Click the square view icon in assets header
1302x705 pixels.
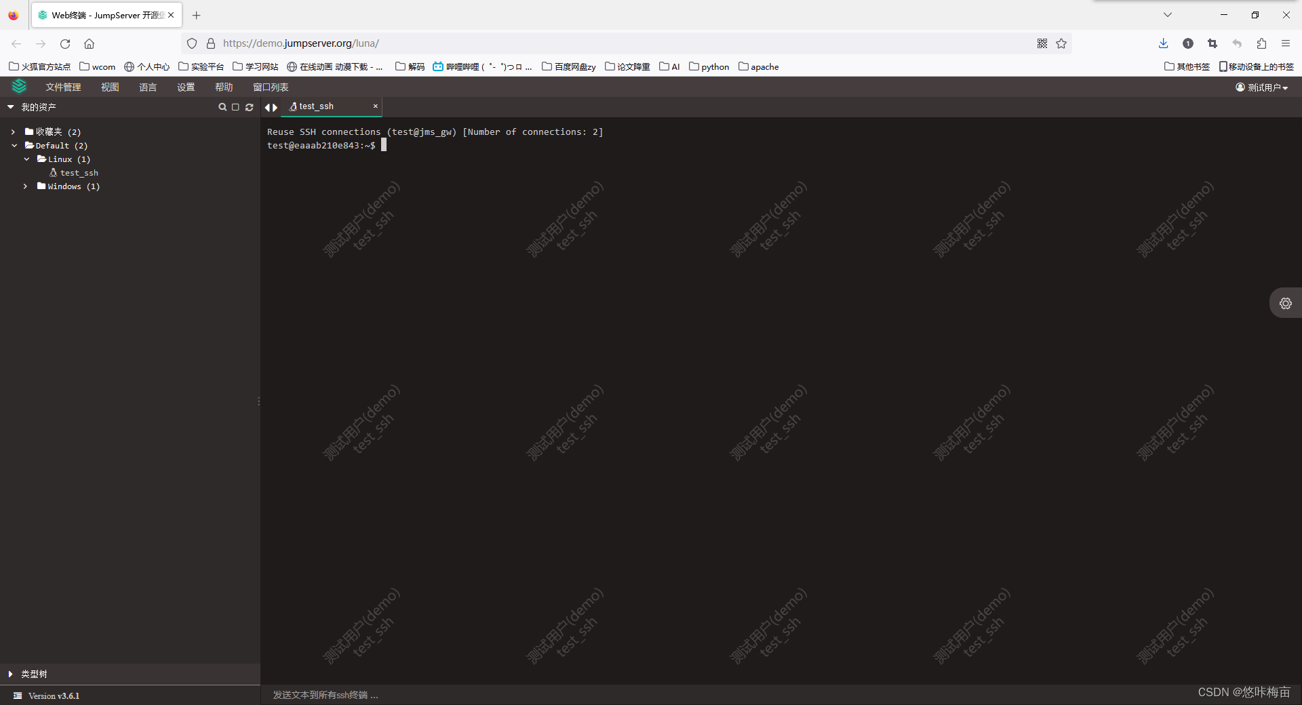pyautogui.click(x=235, y=107)
